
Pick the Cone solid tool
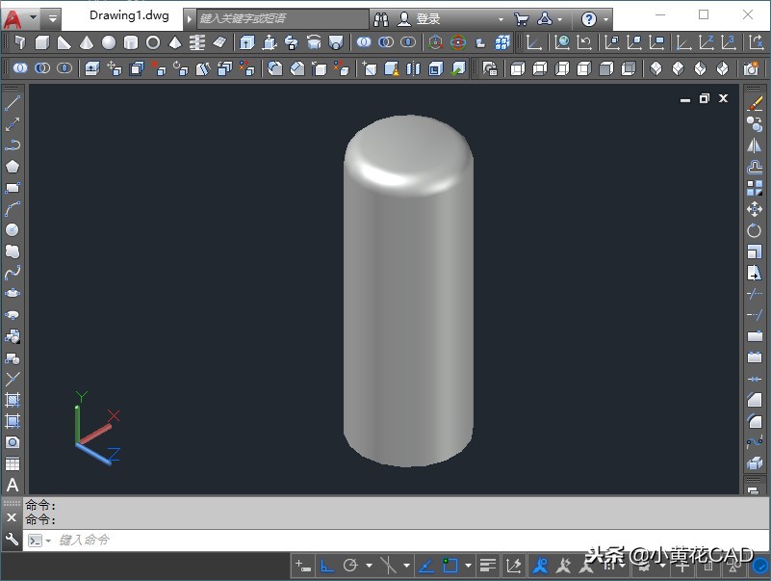click(87, 42)
